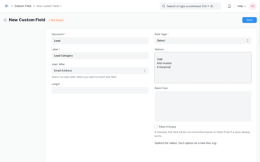Click the new-custom-field-1 breadcrumb

49,6
